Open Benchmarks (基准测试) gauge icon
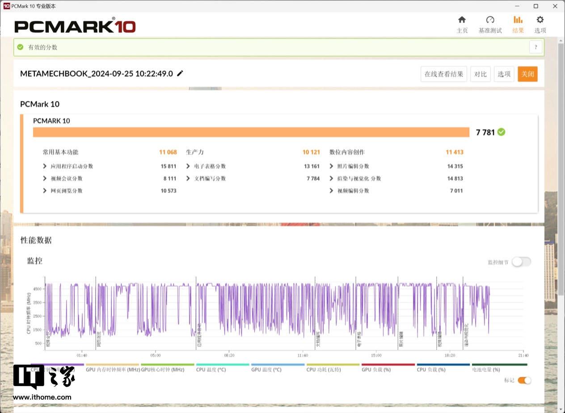Viewport: 565px width, 413px height. pyautogui.click(x=490, y=20)
